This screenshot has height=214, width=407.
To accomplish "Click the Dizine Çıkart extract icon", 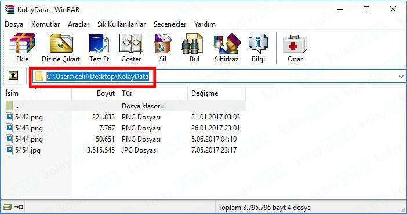I will click(61, 43).
